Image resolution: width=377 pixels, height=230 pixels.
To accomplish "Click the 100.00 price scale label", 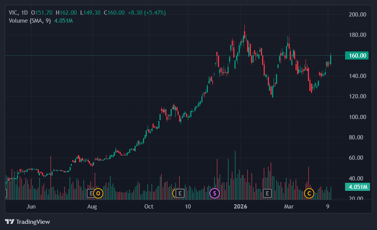I will (x=356, y=117).
